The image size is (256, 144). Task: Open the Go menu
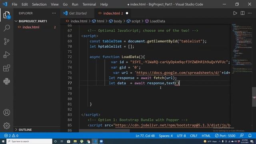(65, 4)
